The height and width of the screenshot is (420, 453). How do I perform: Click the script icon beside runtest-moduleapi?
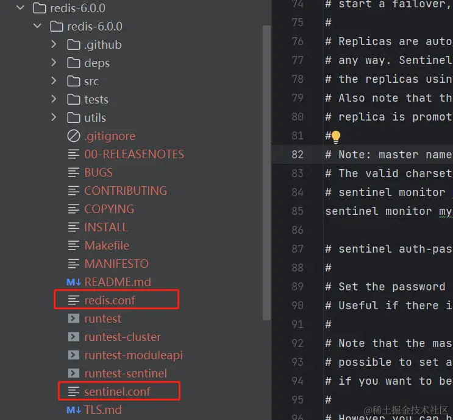tap(74, 355)
